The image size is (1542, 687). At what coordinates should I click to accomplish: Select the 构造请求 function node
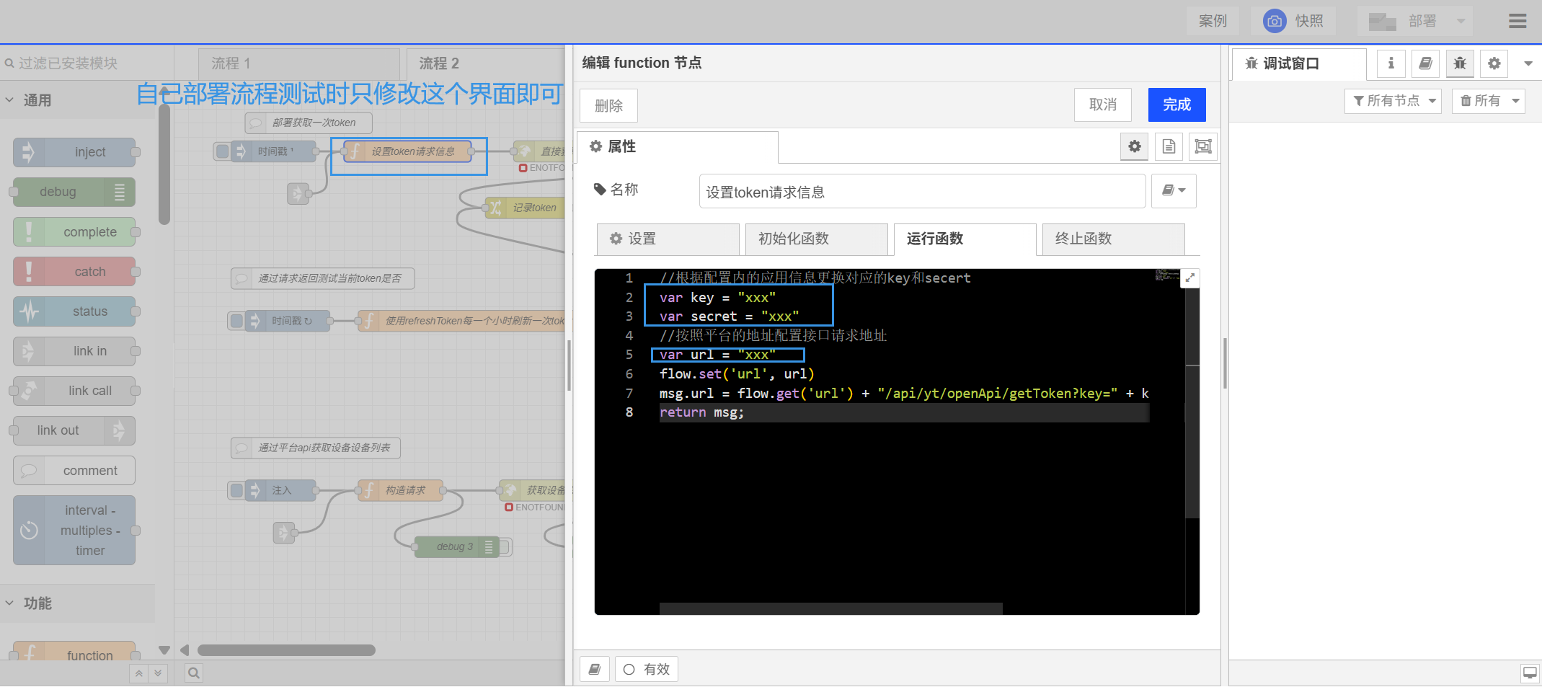(x=401, y=490)
